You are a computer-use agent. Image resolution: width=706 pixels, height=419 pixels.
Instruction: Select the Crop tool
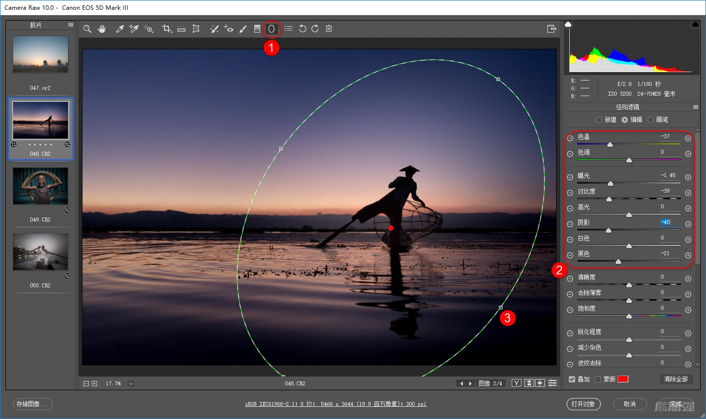[x=167, y=29]
